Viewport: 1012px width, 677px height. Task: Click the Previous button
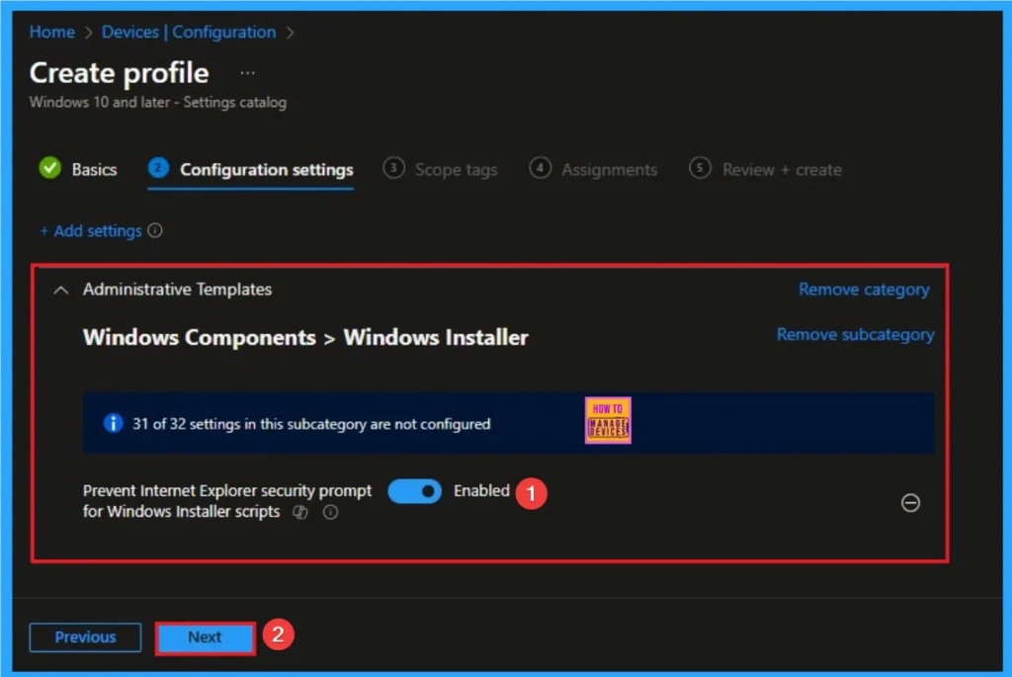tap(85, 636)
